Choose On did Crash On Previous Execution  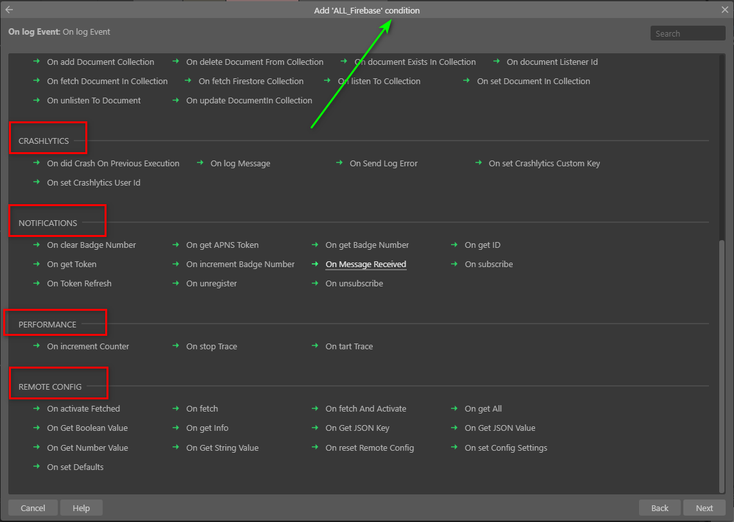click(x=113, y=164)
